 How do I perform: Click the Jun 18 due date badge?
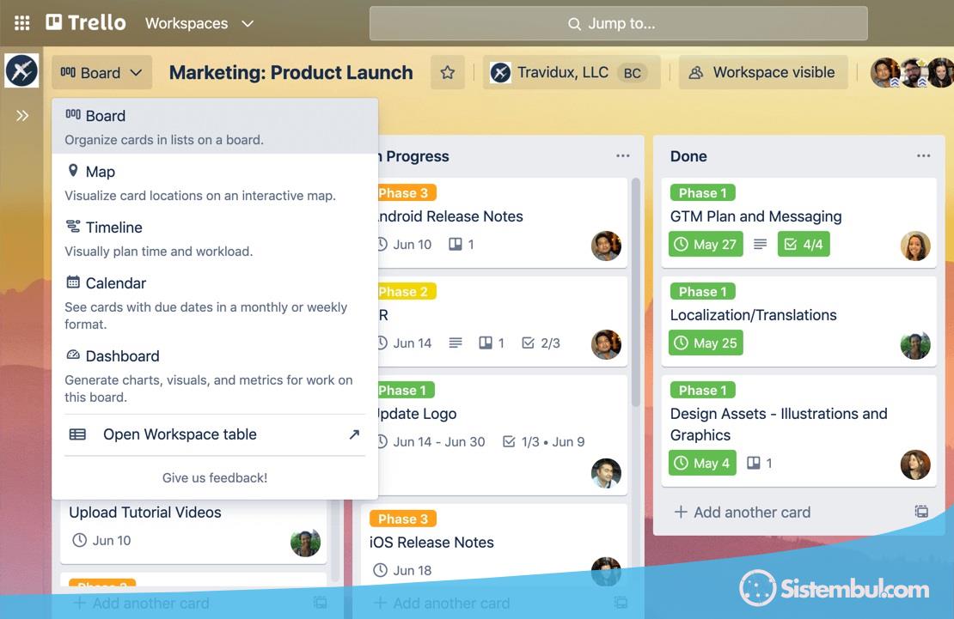click(x=402, y=570)
